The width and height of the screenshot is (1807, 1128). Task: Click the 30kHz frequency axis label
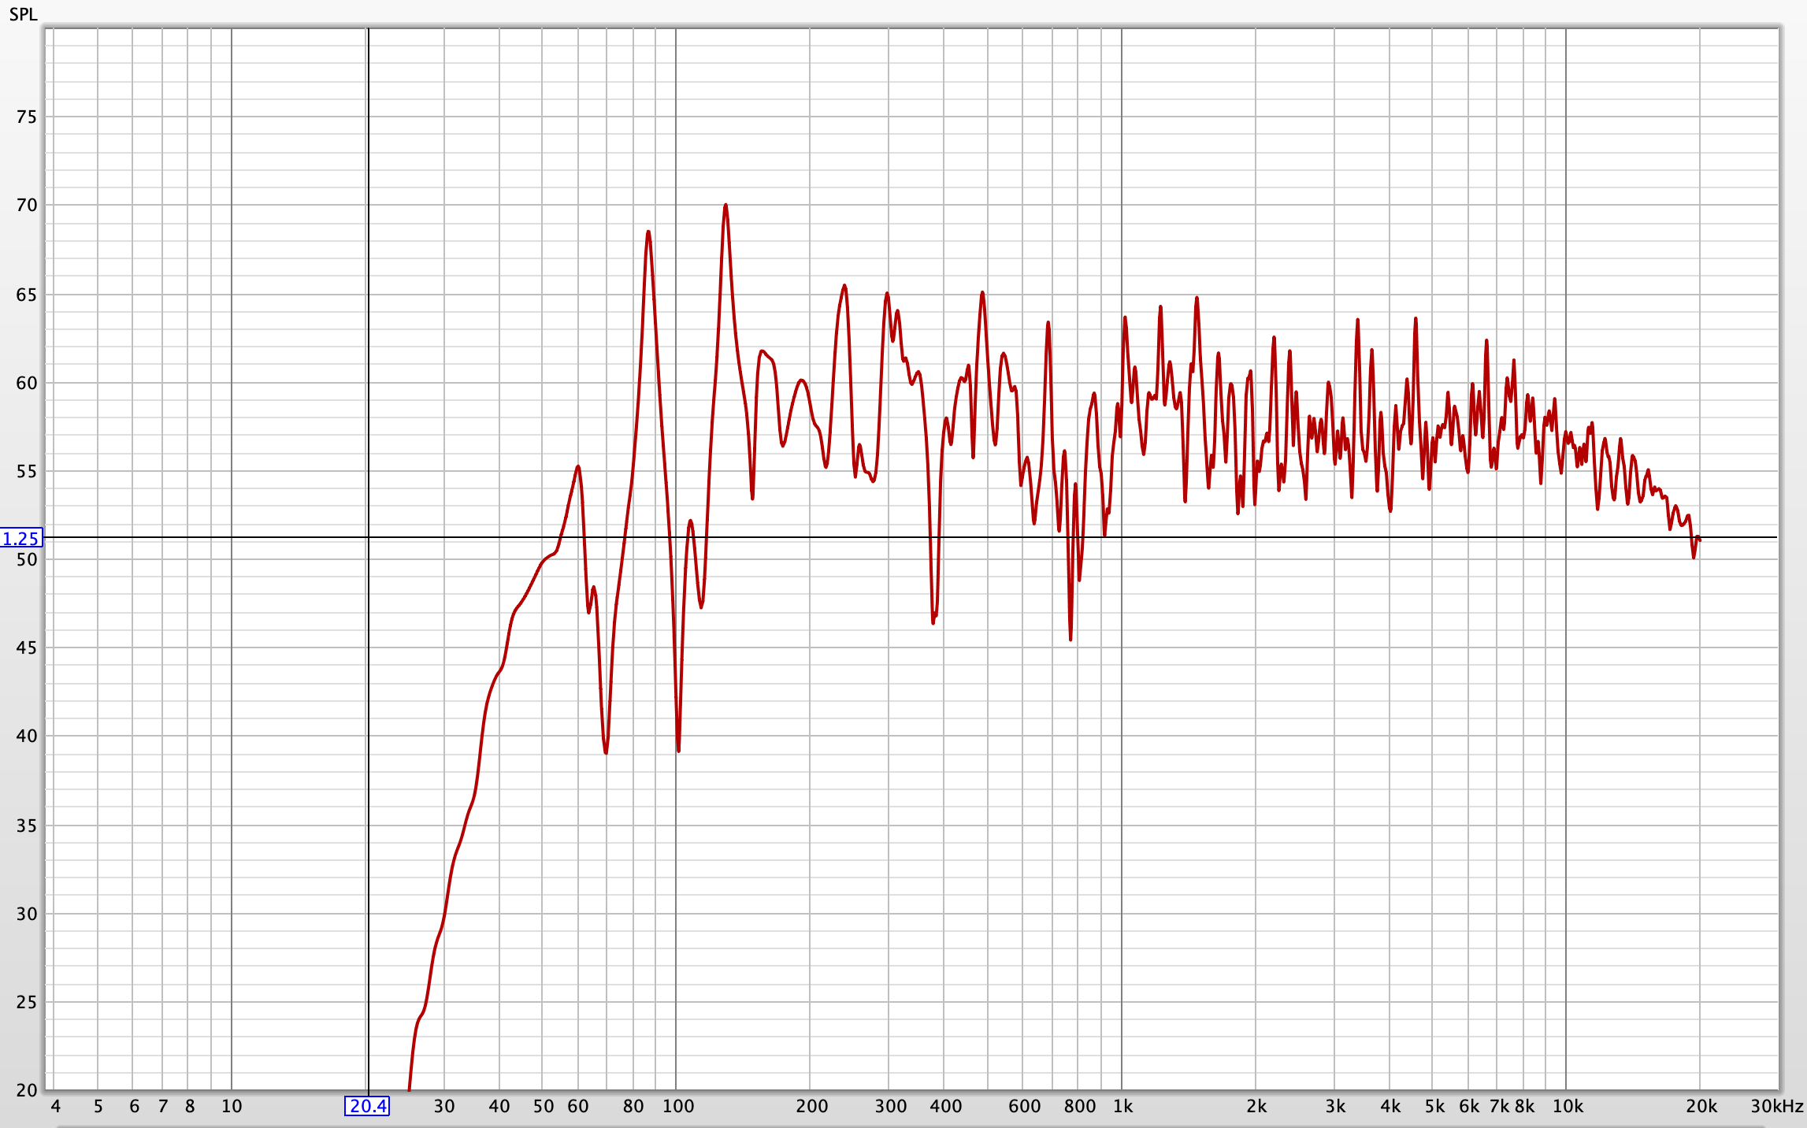(1776, 1106)
